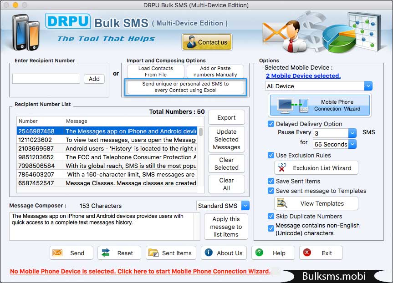Click the recipient number input field
Image resolution: width=393 pixels, height=283 pixels.
click(46, 79)
